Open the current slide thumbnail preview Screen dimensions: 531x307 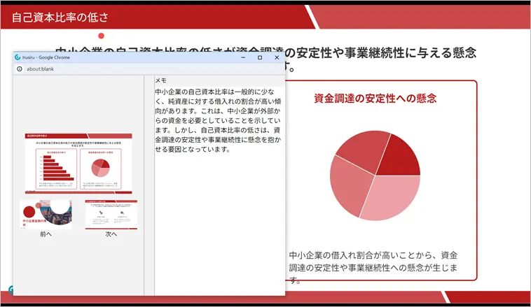point(78,164)
